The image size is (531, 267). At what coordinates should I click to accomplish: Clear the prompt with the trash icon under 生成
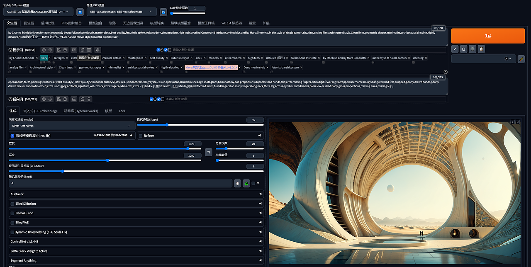[x=473, y=49]
